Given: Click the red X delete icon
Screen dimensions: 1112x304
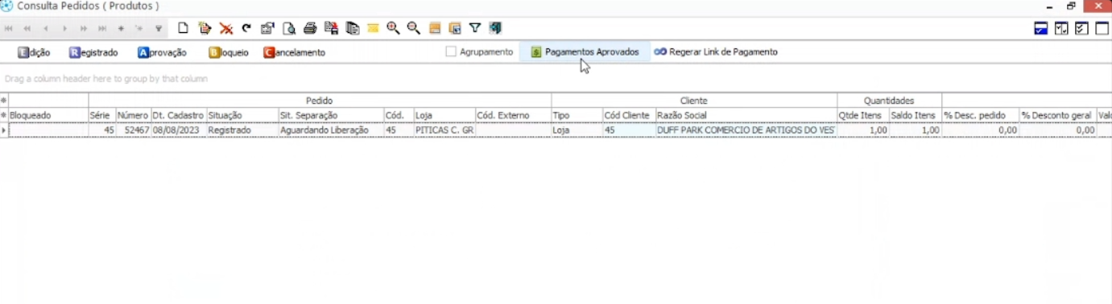Looking at the screenshot, I should (x=226, y=28).
